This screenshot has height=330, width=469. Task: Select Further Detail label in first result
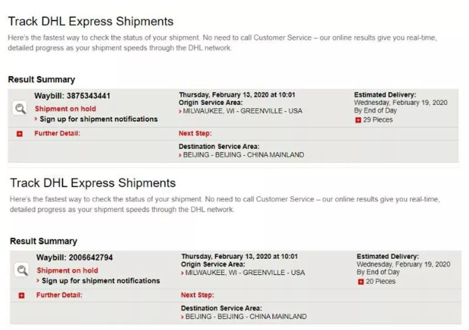[57, 133]
